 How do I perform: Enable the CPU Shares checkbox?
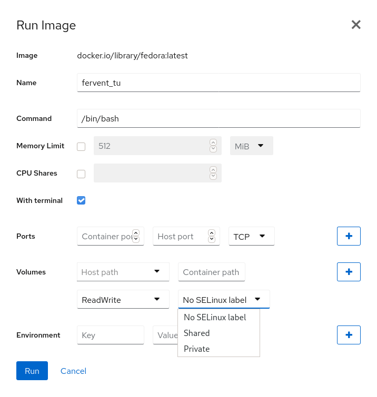coord(81,174)
